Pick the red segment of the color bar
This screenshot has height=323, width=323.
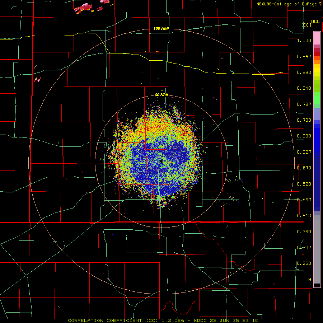point(317,54)
